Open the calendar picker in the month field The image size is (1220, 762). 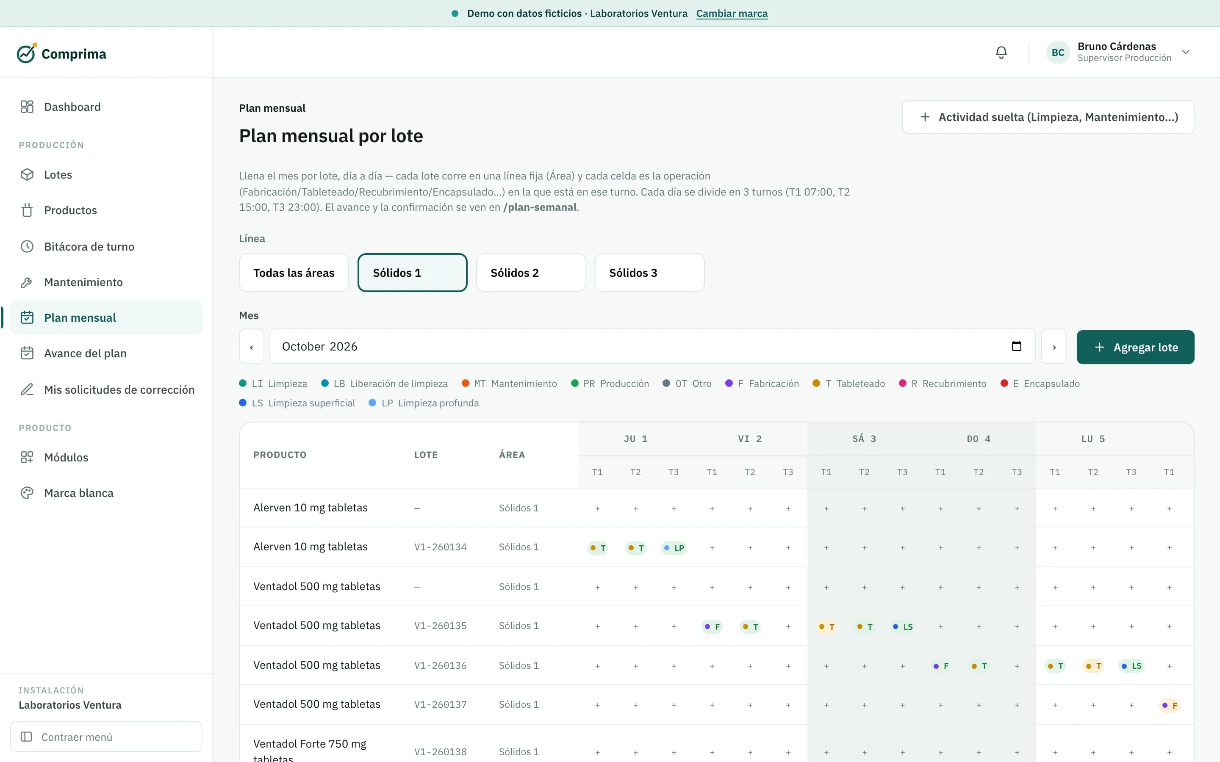(1016, 346)
